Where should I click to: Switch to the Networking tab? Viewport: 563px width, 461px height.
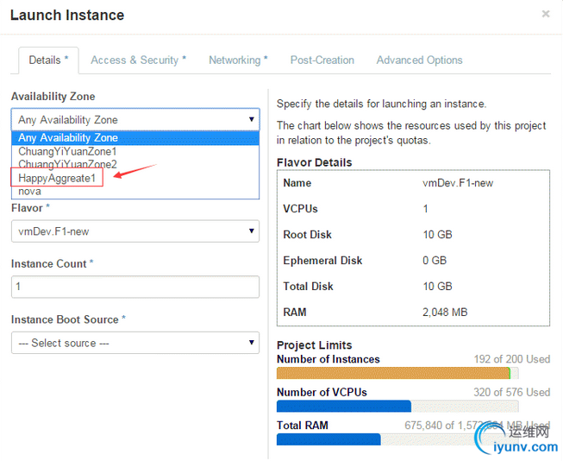click(x=237, y=60)
